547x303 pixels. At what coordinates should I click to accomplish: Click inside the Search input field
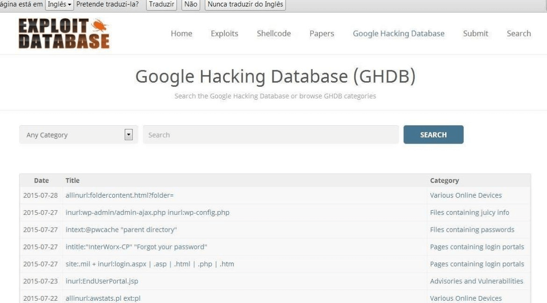click(x=270, y=135)
